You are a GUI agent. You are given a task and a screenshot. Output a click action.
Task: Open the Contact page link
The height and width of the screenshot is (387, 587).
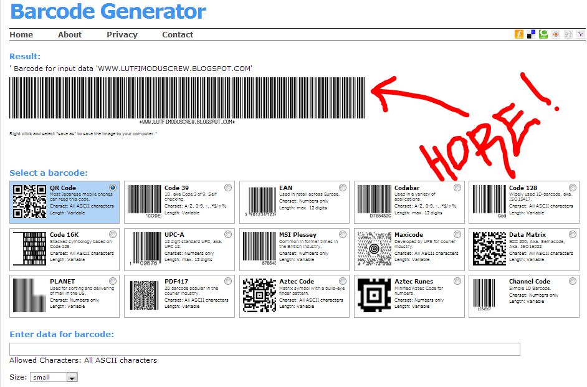(x=177, y=35)
